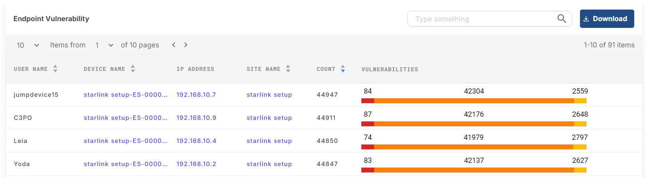Sort the table by Device Name
This screenshot has height=178, width=645.
[133, 69]
